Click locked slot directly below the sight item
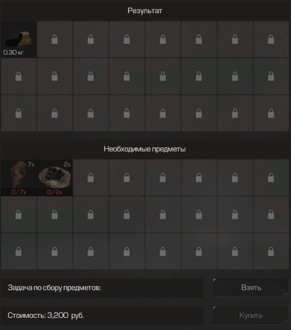Image resolution: width=291 pixels, height=330 pixels. point(18,76)
